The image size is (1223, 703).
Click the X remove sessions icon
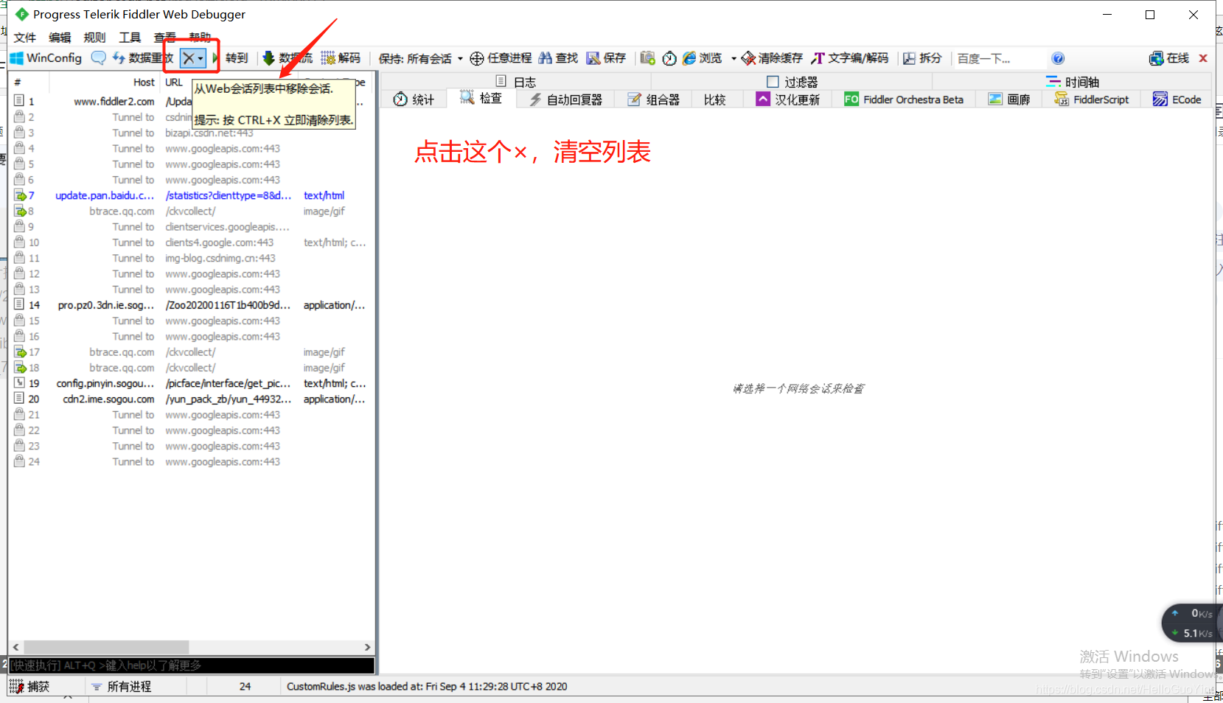coord(189,58)
